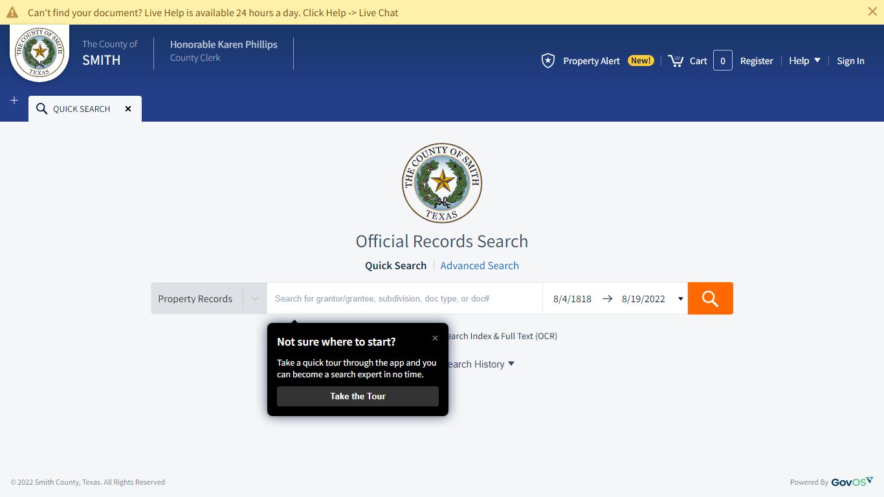
Task: Select Quick Search mode
Action: [x=395, y=265]
